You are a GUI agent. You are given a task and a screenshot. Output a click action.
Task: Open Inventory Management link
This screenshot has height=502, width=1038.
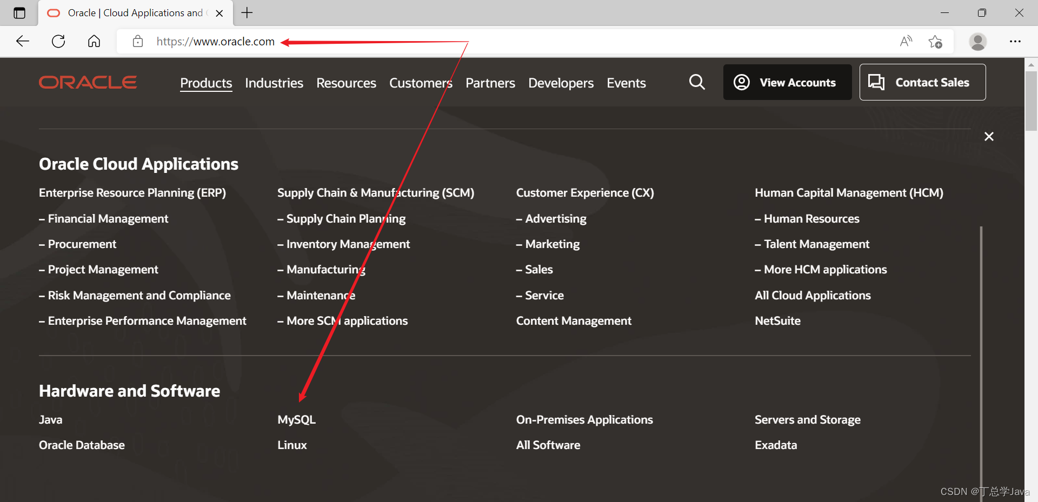point(343,244)
